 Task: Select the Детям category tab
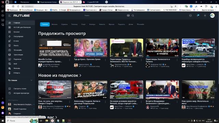(x=131, y=24)
